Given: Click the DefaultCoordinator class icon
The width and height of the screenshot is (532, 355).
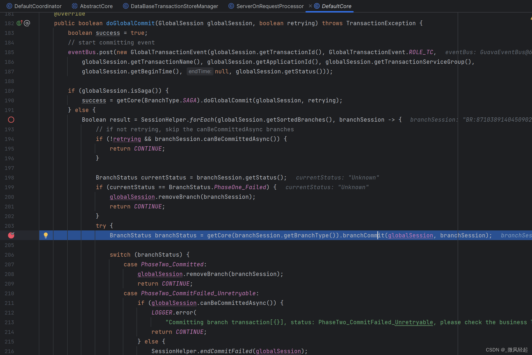Looking at the screenshot, I should coord(9,6).
